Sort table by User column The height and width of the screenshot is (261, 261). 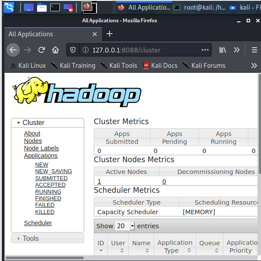click(x=118, y=244)
